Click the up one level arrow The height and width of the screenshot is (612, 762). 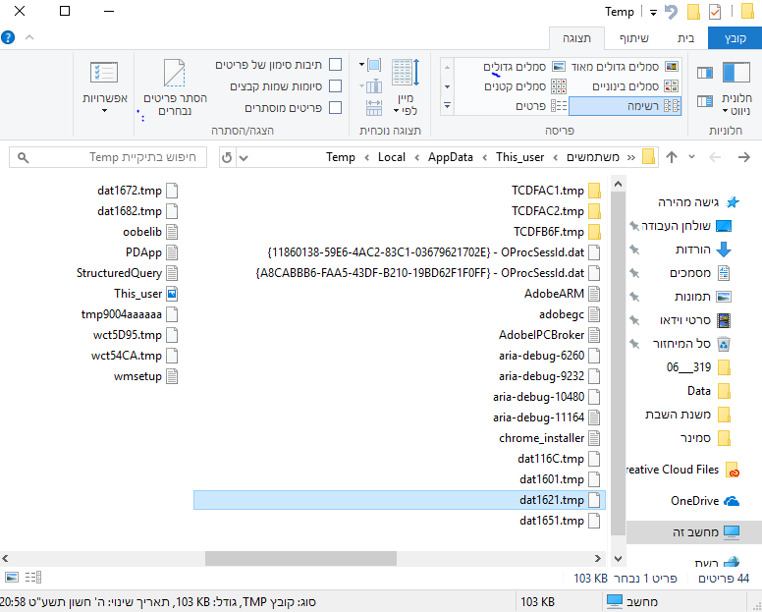[x=672, y=157]
